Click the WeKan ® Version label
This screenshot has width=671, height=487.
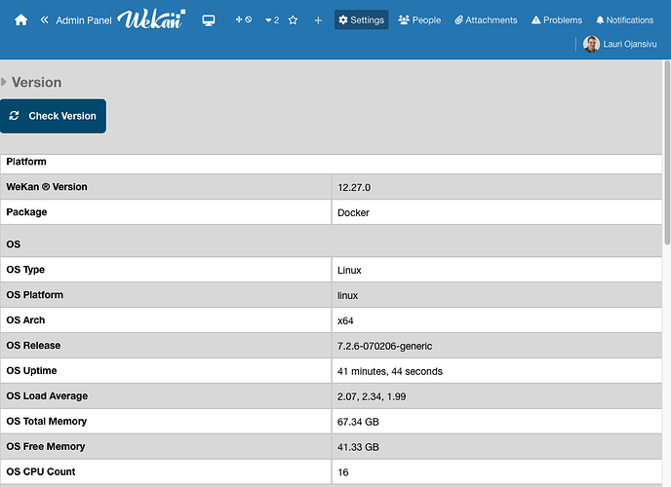pyautogui.click(x=47, y=187)
